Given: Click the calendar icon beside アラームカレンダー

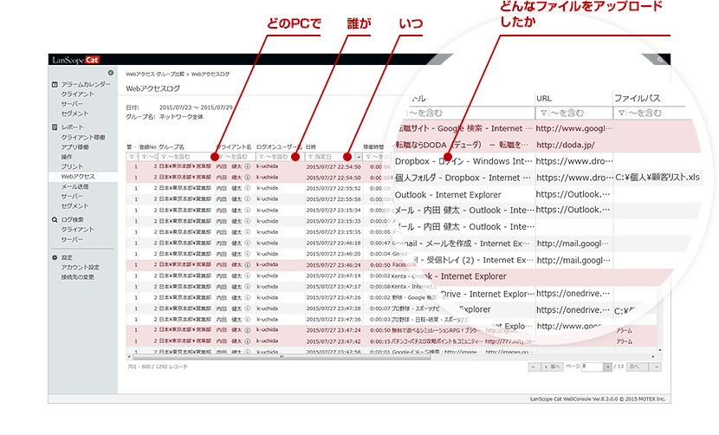Looking at the screenshot, I should coord(55,84).
